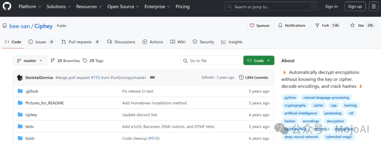Open the Pull requests tab

coord(80,42)
